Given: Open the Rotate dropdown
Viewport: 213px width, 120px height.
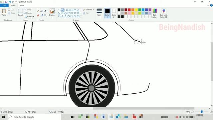Looking at the screenshot, I should click(29, 17).
